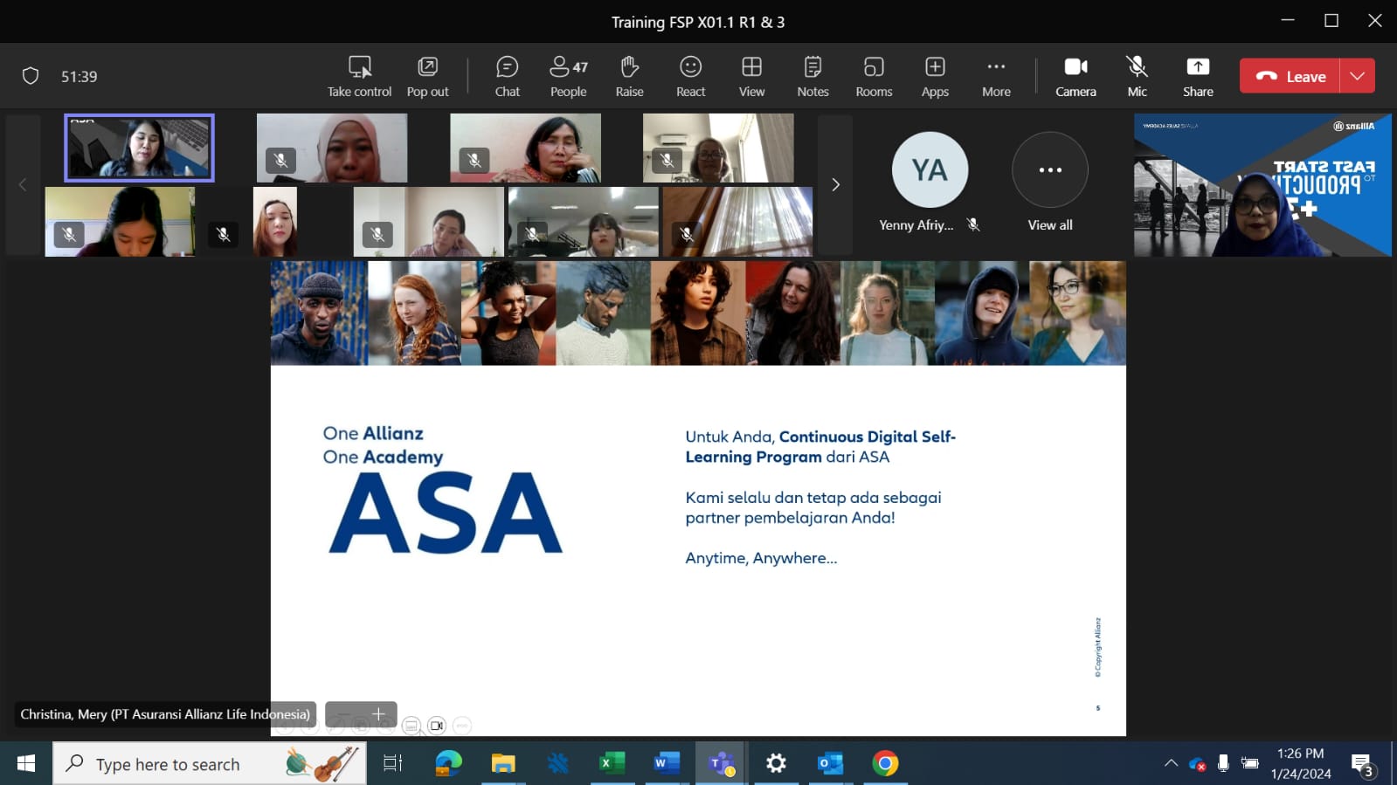Click presenter name label Christina, Mery

(x=165, y=714)
